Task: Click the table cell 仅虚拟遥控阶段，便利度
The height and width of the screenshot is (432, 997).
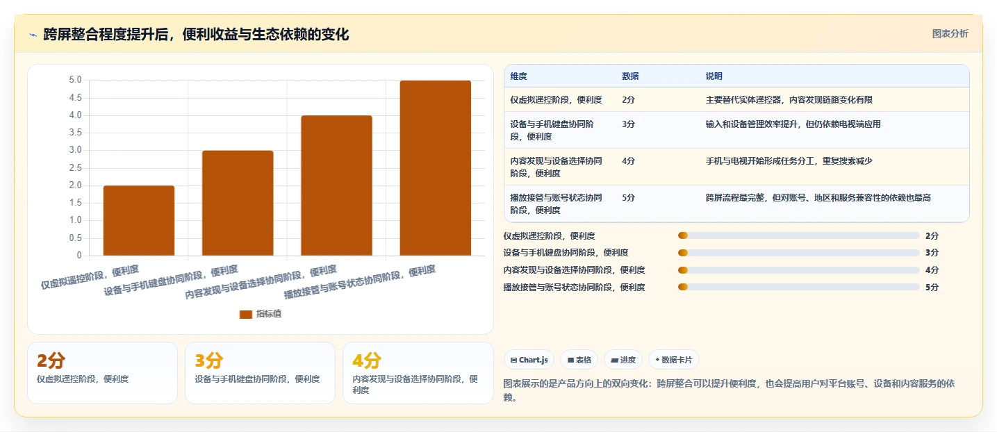Action: pyautogui.click(x=556, y=100)
